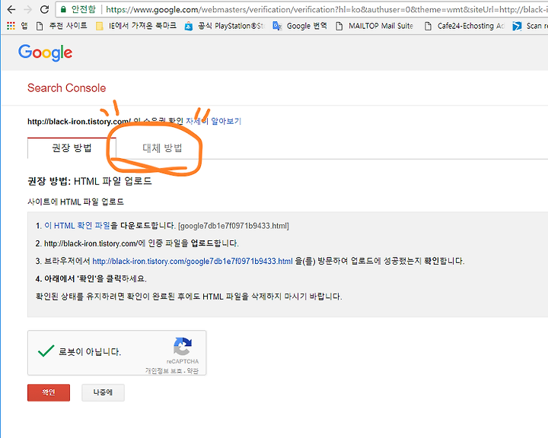Open the IE에서 가져온 북마크 folder
This screenshot has height=438, width=548.
(136, 26)
